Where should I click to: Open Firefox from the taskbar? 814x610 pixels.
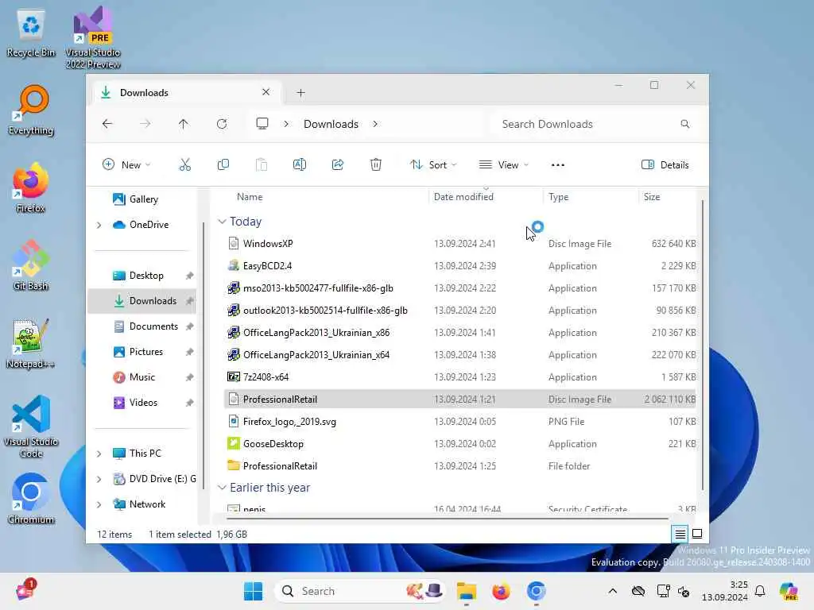(x=501, y=591)
